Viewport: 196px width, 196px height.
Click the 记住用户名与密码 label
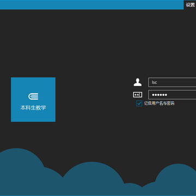coord(159,103)
